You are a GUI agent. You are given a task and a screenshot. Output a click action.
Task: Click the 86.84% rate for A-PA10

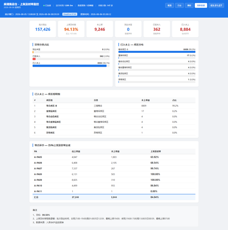pos(154,185)
